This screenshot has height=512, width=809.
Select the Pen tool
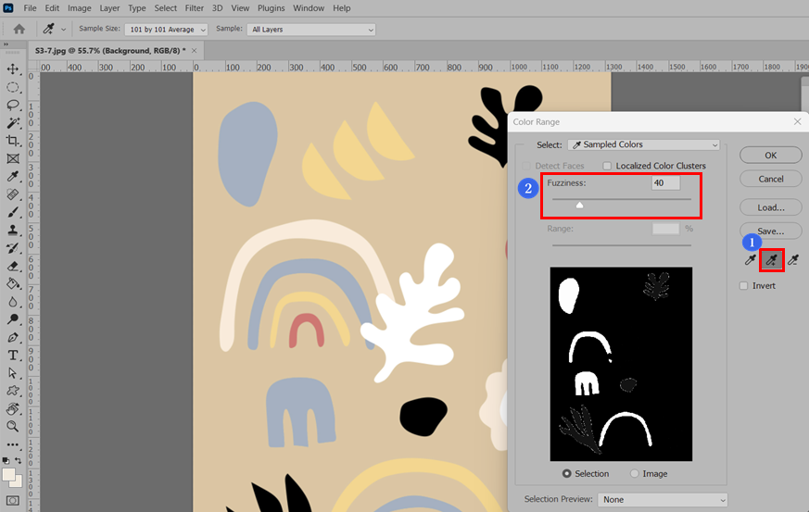(13, 337)
